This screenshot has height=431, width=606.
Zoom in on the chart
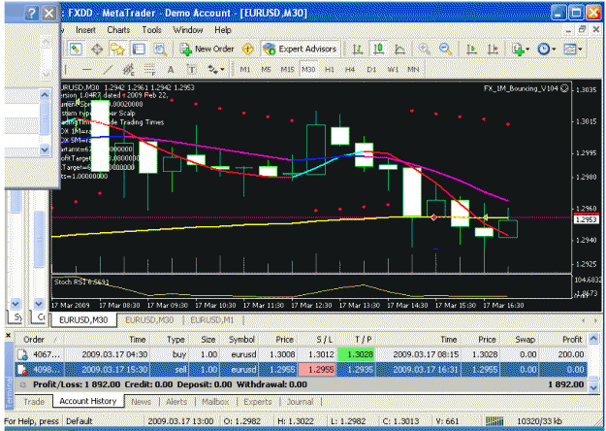tap(425, 50)
